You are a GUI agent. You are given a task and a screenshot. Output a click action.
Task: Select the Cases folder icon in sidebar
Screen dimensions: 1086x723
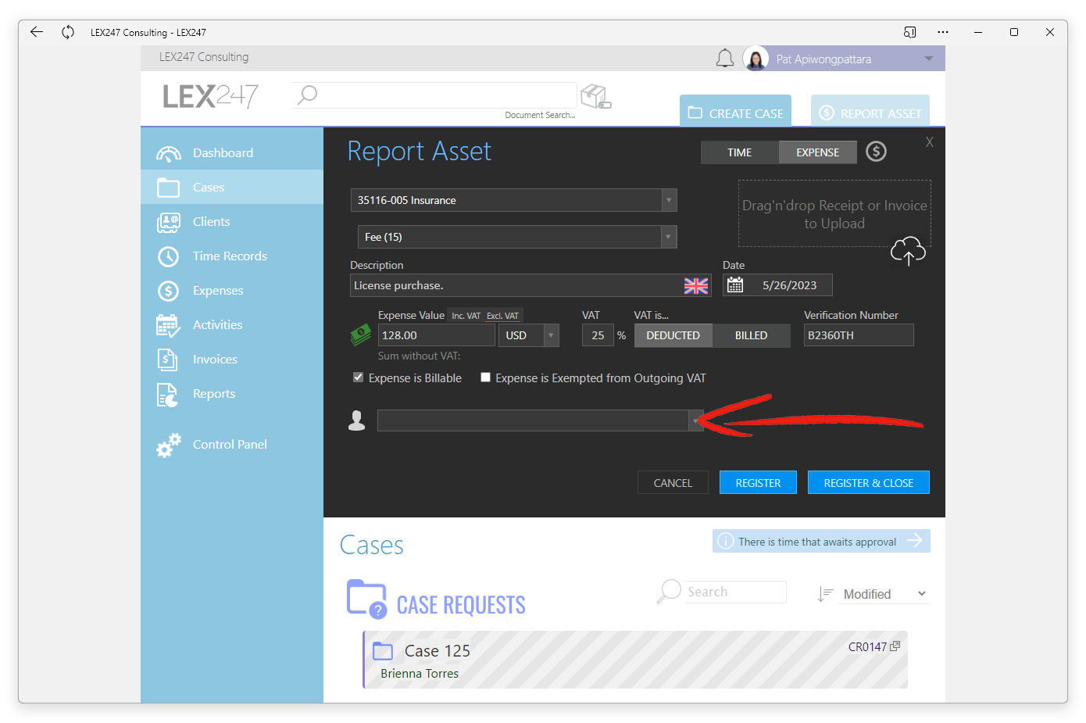pos(168,188)
